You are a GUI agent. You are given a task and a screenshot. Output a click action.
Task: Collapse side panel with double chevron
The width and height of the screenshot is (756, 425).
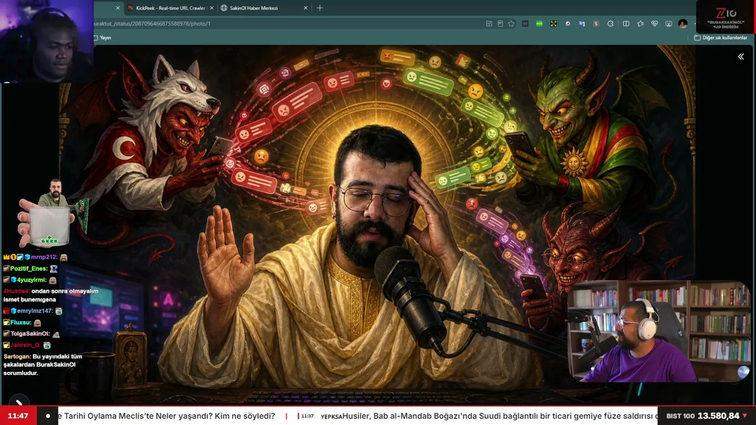(741, 57)
